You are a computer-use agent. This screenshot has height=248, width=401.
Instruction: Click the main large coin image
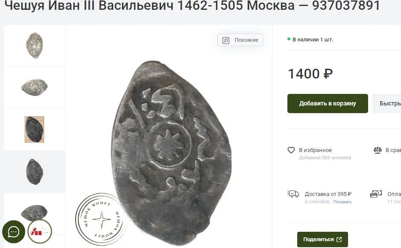pos(171,153)
